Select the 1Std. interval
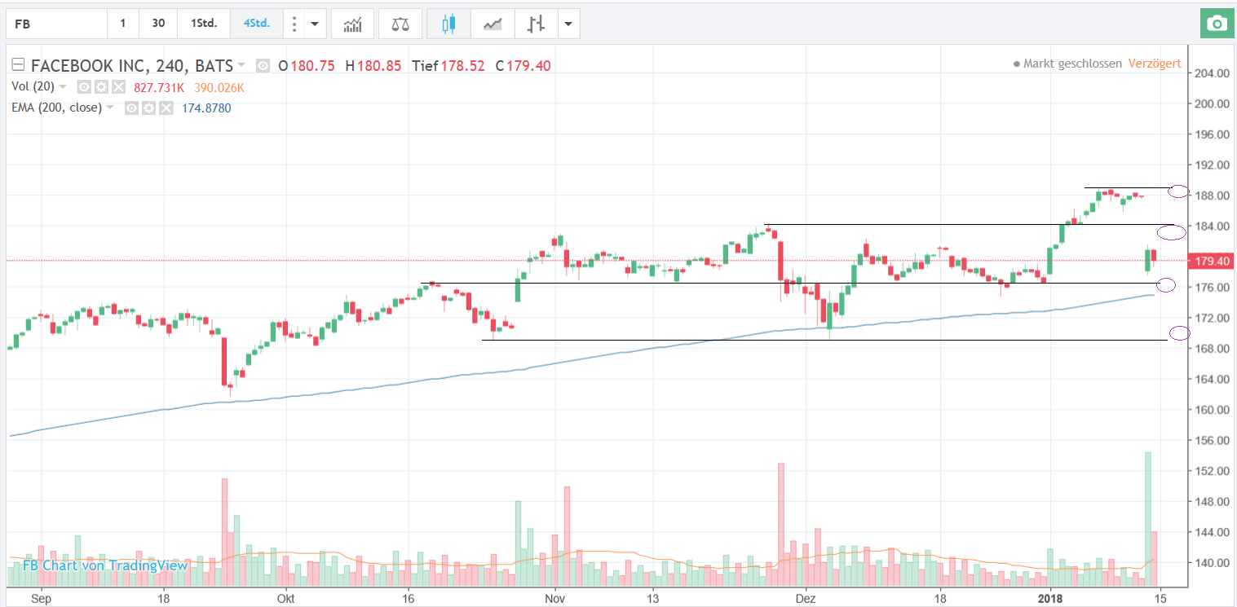The image size is (1237, 607). tap(204, 24)
